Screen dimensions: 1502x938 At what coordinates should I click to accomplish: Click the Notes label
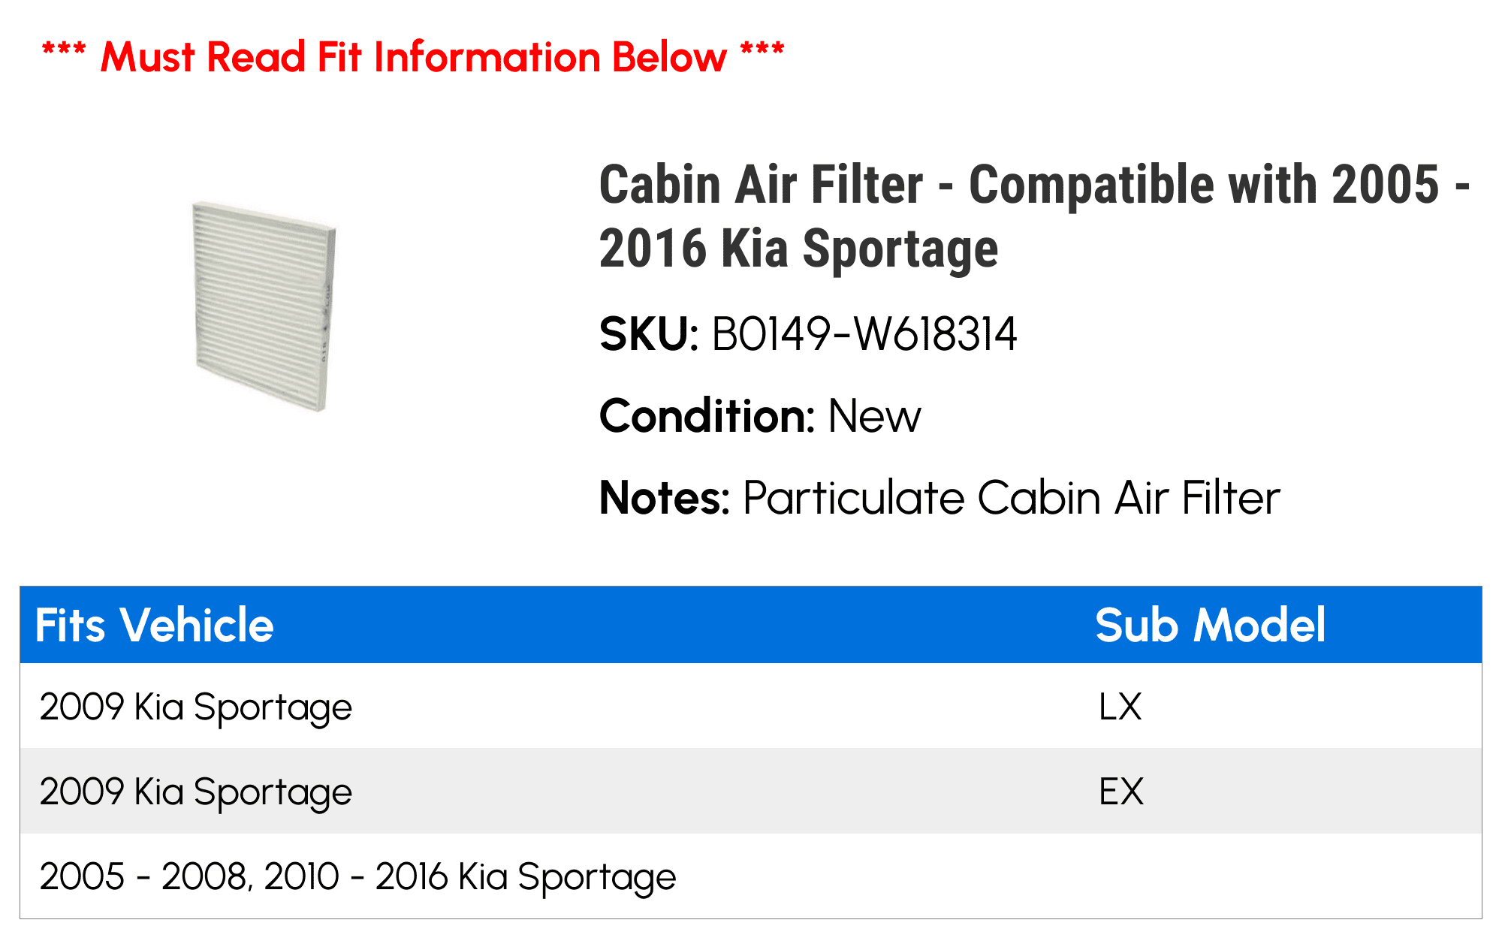665,498
